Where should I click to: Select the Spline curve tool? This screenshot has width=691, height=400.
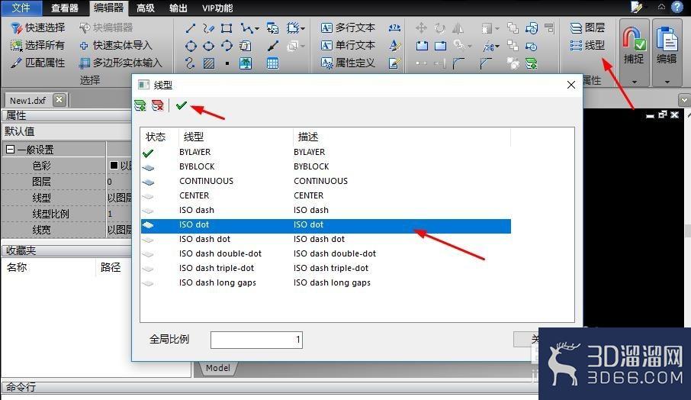(191, 63)
